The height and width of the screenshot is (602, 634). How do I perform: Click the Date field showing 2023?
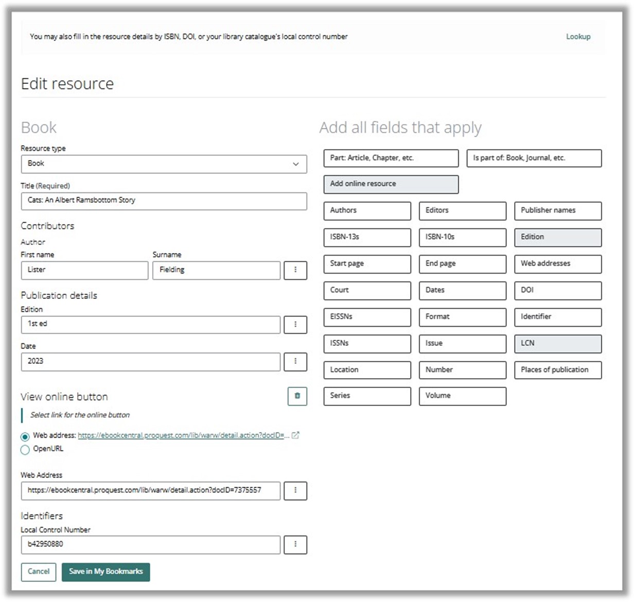tap(150, 361)
